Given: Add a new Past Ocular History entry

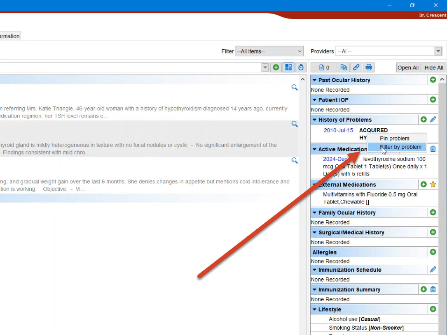Looking at the screenshot, I should pos(433,80).
